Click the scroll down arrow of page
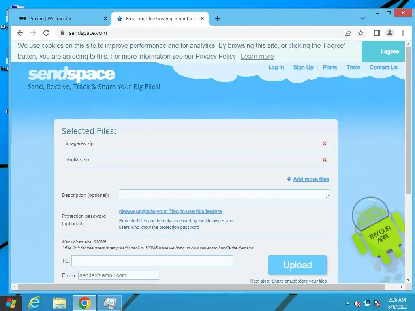The image size is (415, 311). pyautogui.click(x=408, y=279)
